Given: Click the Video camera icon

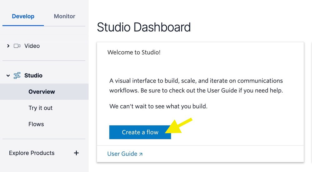Looking at the screenshot, I should [x=17, y=46].
